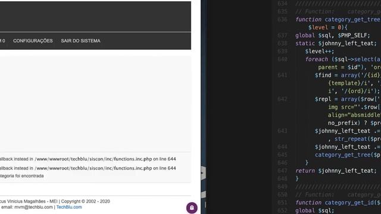
Task: Follow the TechBlu.com footer link
Action: 69,207
